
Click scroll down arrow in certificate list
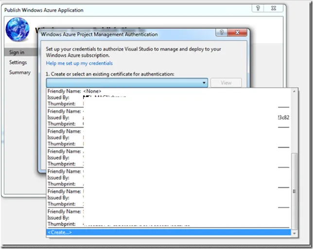point(294,233)
